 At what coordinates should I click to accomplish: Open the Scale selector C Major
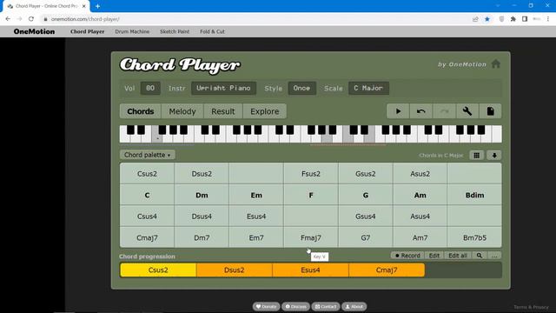pyautogui.click(x=368, y=88)
